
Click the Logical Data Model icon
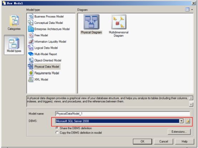pos(31,48)
